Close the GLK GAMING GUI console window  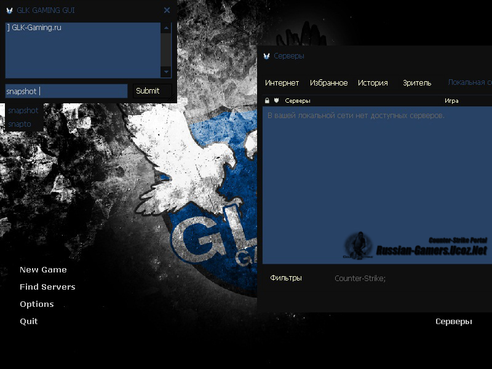[167, 10]
